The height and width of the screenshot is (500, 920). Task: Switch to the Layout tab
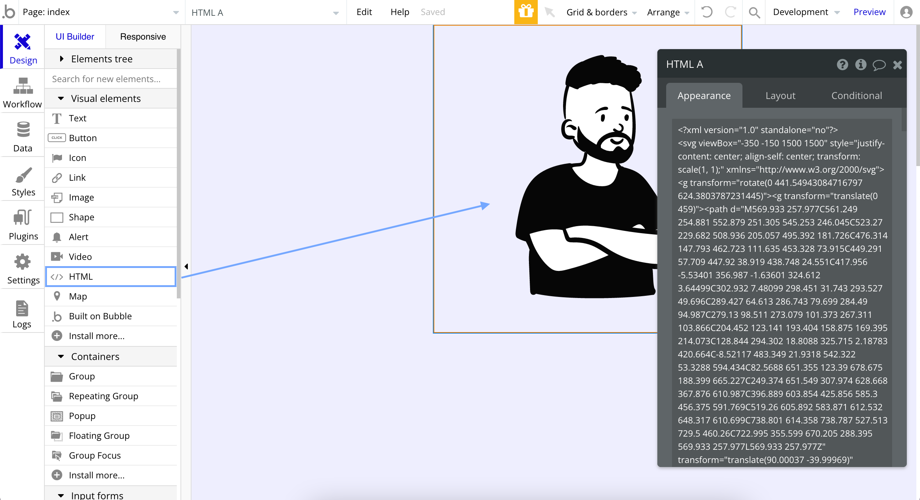coord(780,96)
